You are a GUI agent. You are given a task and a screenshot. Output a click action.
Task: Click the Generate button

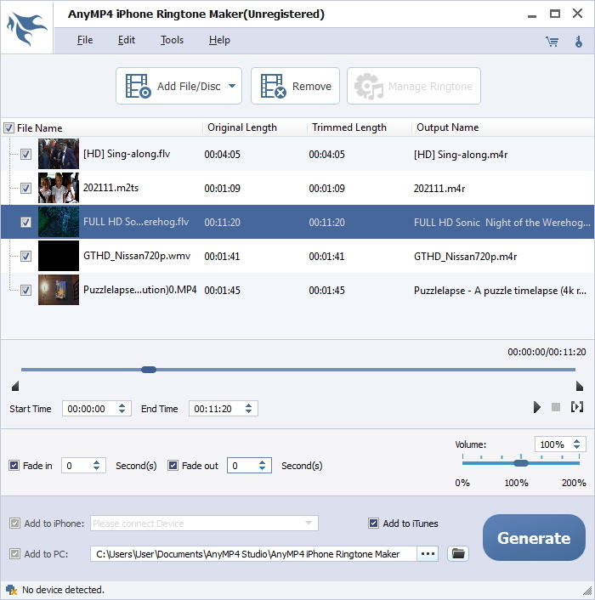pyautogui.click(x=534, y=538)
